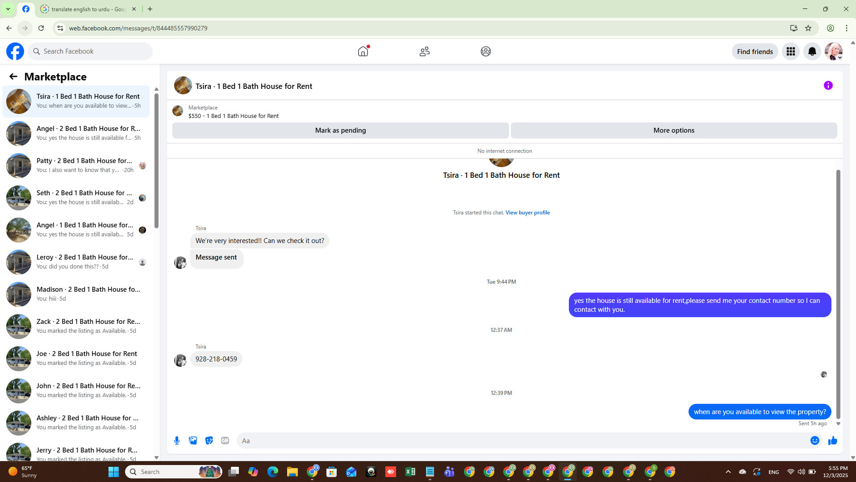This screenshot has width=856, height=482.
Task: Attach a photo using the image icon
Action: [193, 440]
